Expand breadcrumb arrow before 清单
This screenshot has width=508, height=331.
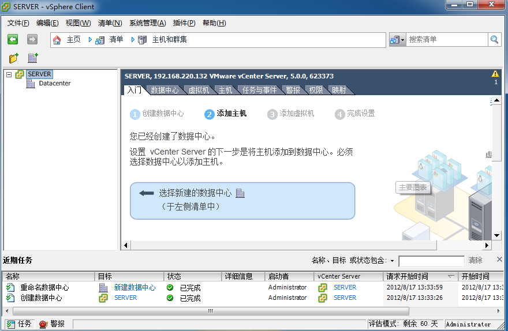point(90,40)
